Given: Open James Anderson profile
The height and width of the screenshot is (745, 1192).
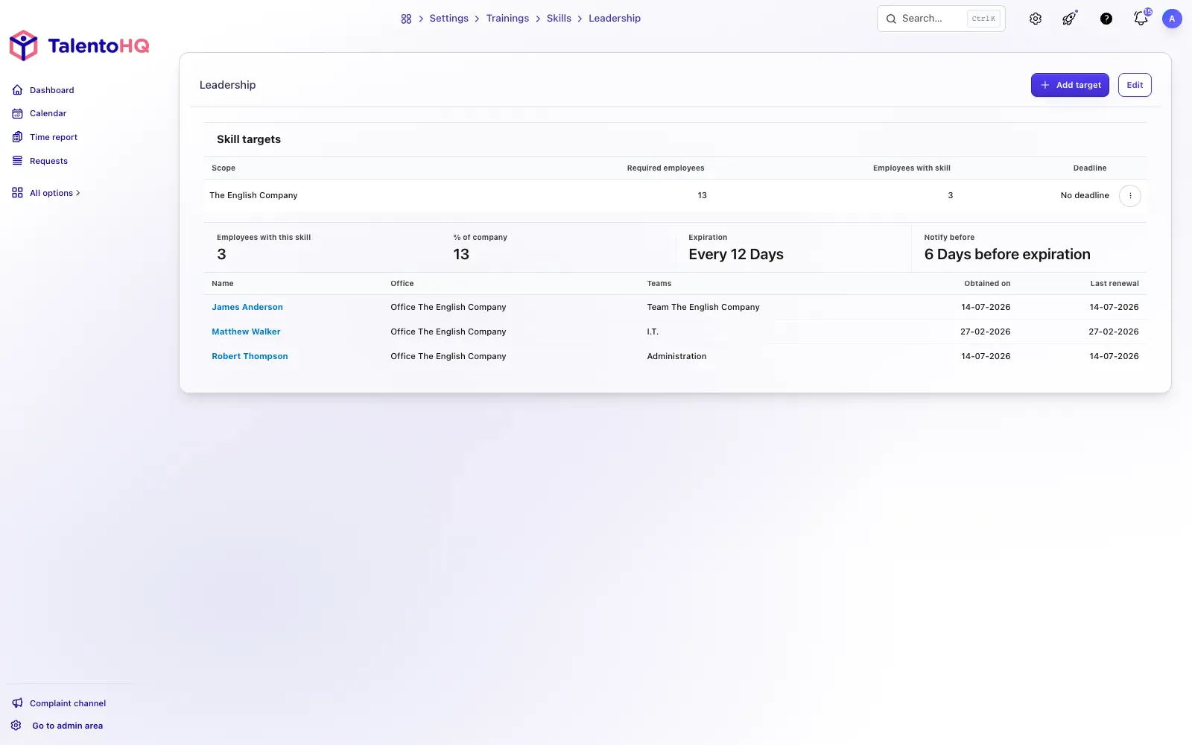Looking at the screenshot, I should pos(247,307).
